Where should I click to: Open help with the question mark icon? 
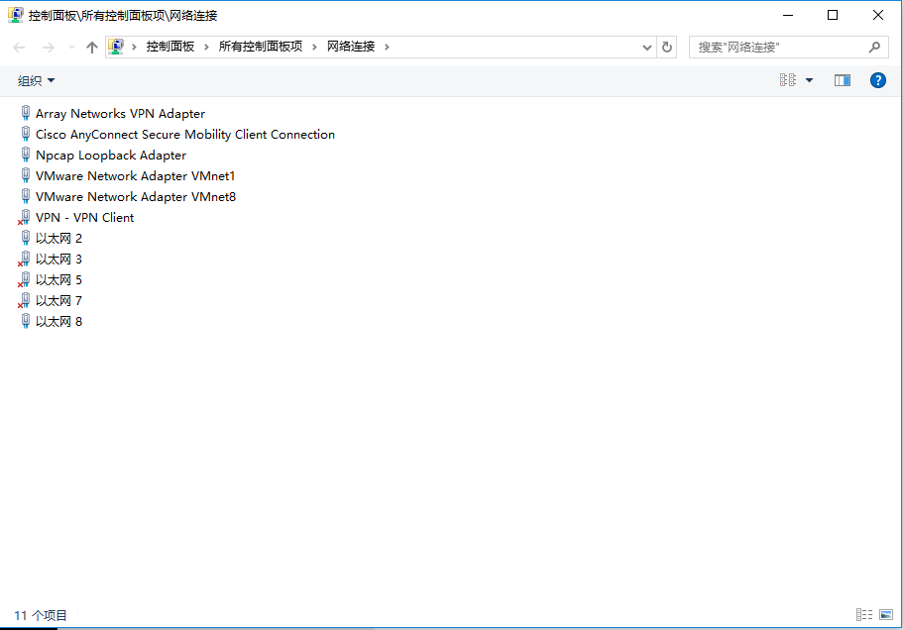click(877, 80)
